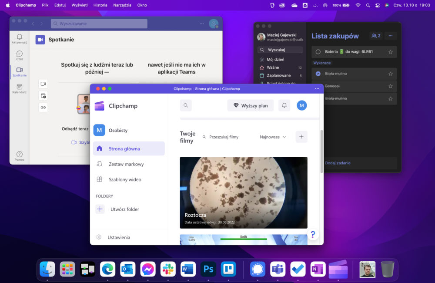This screenshot has height=283, width=435.
Task: Open search in Clipchamp header
Action: coord(186,105)
